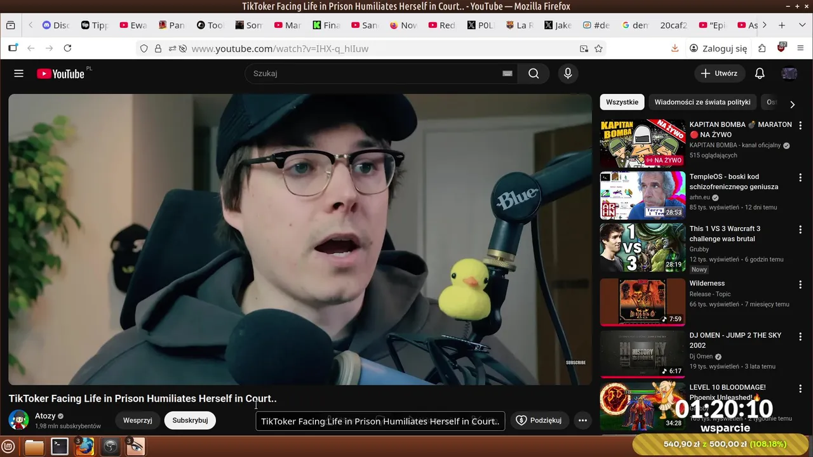Bookmark this page with the star icon

click(x=598, y=48)
